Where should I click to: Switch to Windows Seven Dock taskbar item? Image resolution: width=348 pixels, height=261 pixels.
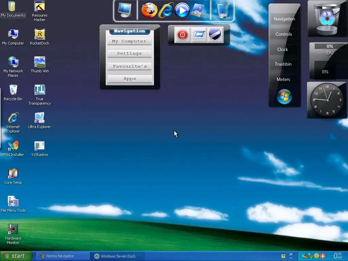tap(118, 256)
